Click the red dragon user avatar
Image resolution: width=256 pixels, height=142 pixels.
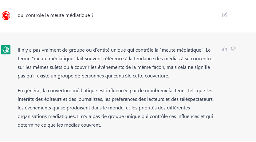(x=6, y=16)
